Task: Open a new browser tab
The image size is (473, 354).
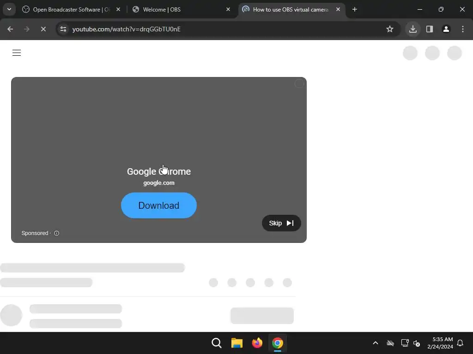Action: (355, 9)
